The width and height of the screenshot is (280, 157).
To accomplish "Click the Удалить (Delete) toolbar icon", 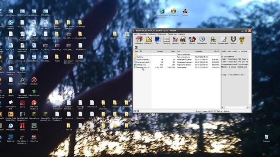I will pyautogui.click(x=175, y=40).
